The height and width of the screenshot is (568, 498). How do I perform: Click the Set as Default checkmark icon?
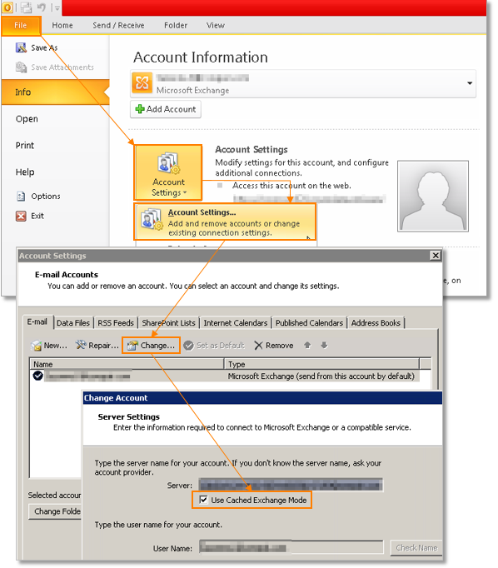tap(188, 346)
